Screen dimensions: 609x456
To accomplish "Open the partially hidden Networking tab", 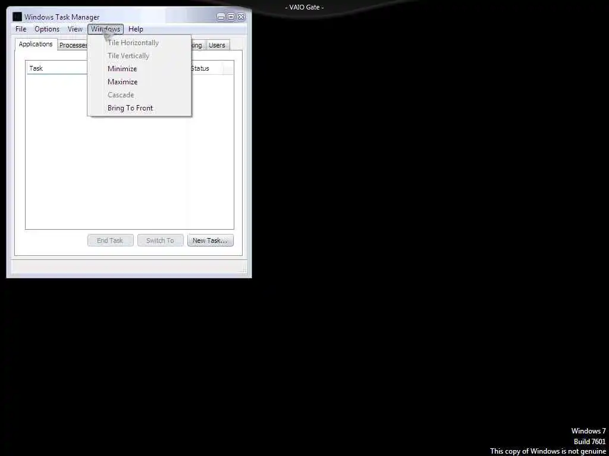I will 197,45.
